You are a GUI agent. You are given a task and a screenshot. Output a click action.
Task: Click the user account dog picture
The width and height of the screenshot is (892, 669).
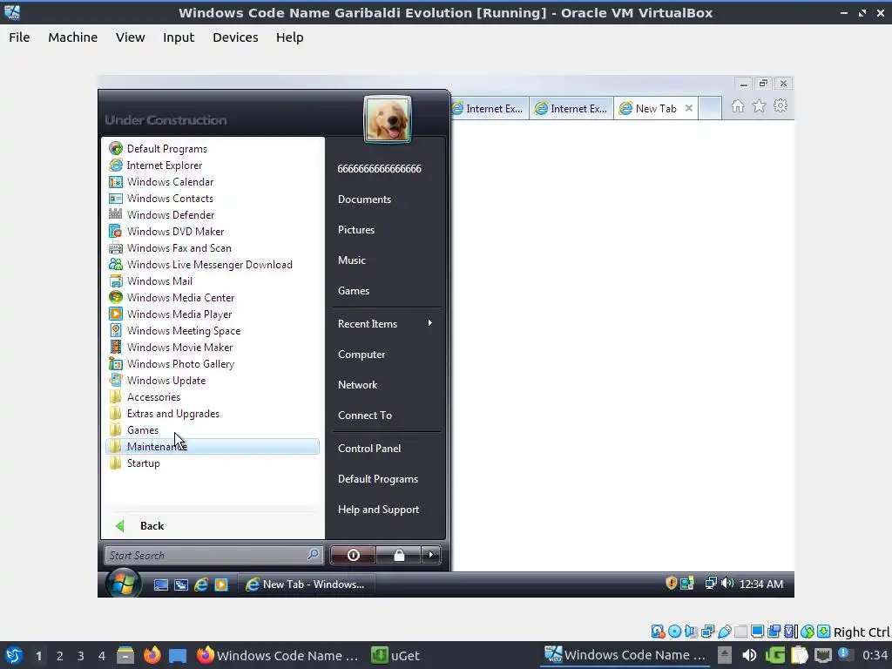(388, 118)
